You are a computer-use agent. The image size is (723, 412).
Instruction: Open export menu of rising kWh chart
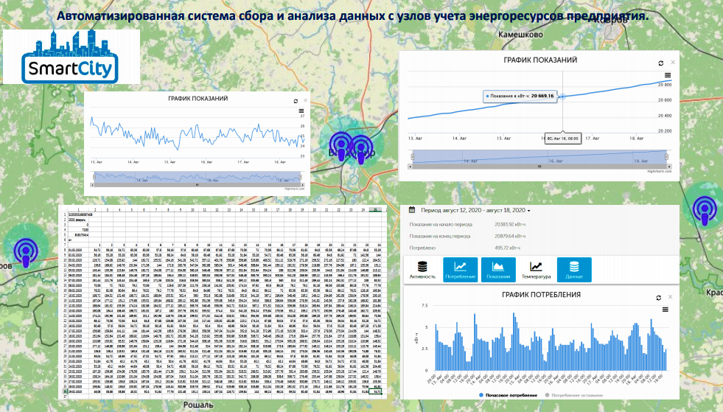(x=668, y=75)
